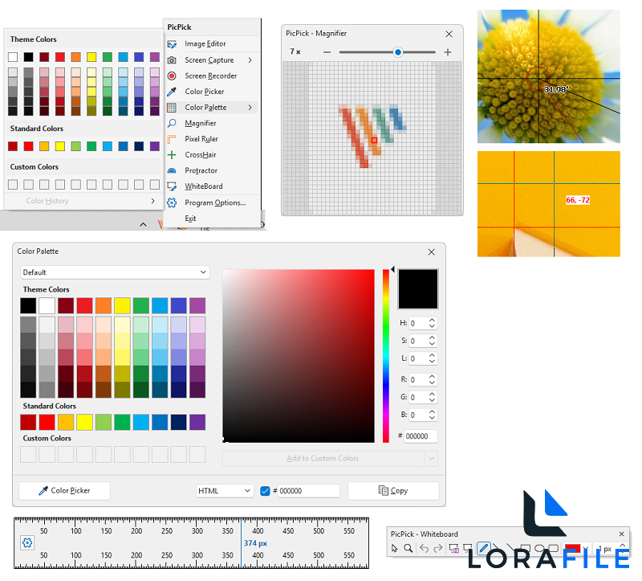Viewport: 642px width, 581px height.
Task: Click the save screen icon in Whiteboard
Action: pos(453,548)
